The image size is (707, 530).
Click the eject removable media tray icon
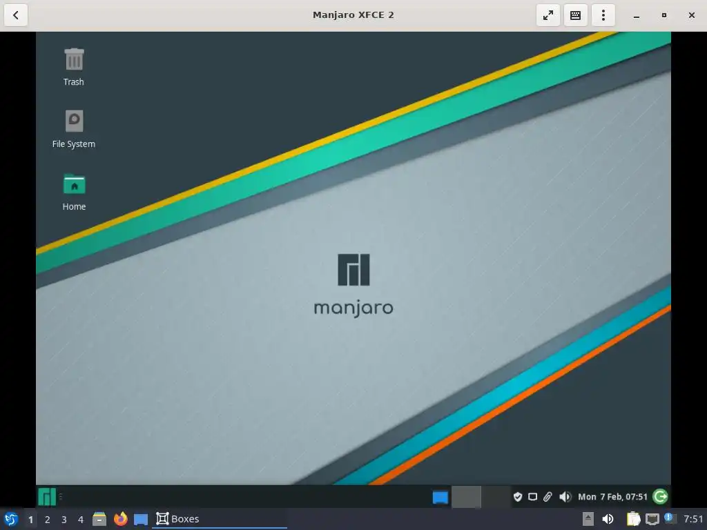click(x=588, y=519)
